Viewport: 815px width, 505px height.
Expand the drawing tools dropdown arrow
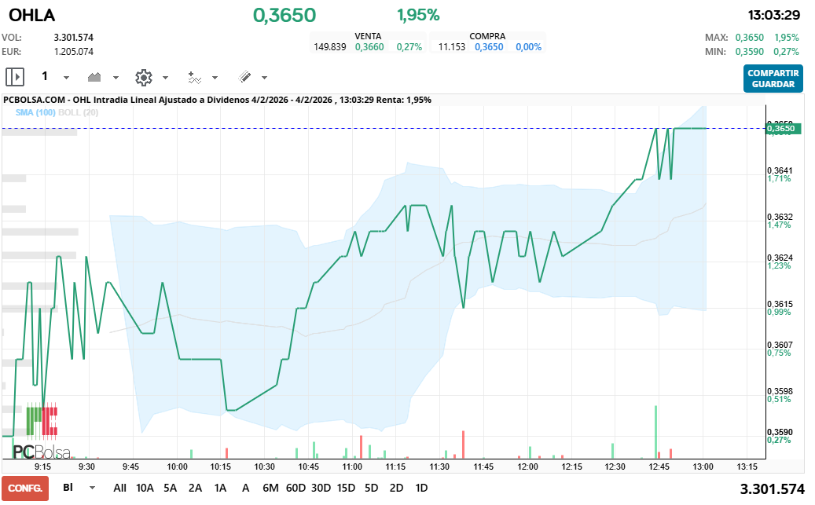coord(264,78)
